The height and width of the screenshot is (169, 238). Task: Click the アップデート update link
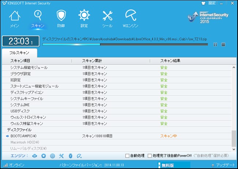coord(223,165)
